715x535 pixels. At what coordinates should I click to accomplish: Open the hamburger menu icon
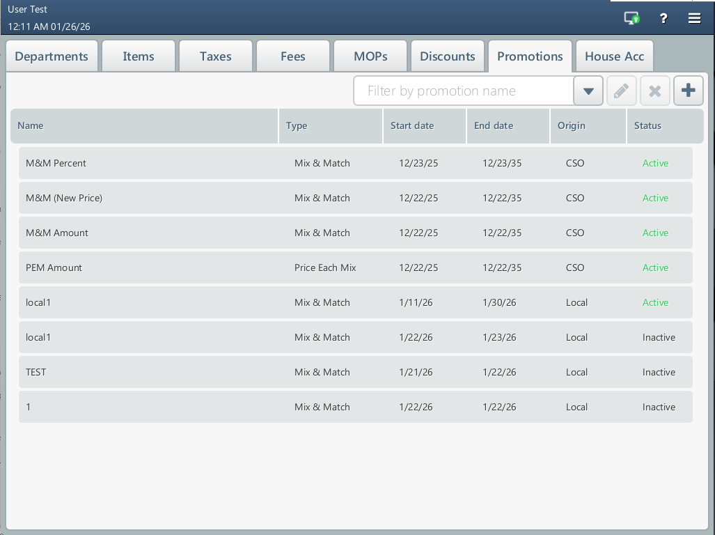[x=694, y=19]
